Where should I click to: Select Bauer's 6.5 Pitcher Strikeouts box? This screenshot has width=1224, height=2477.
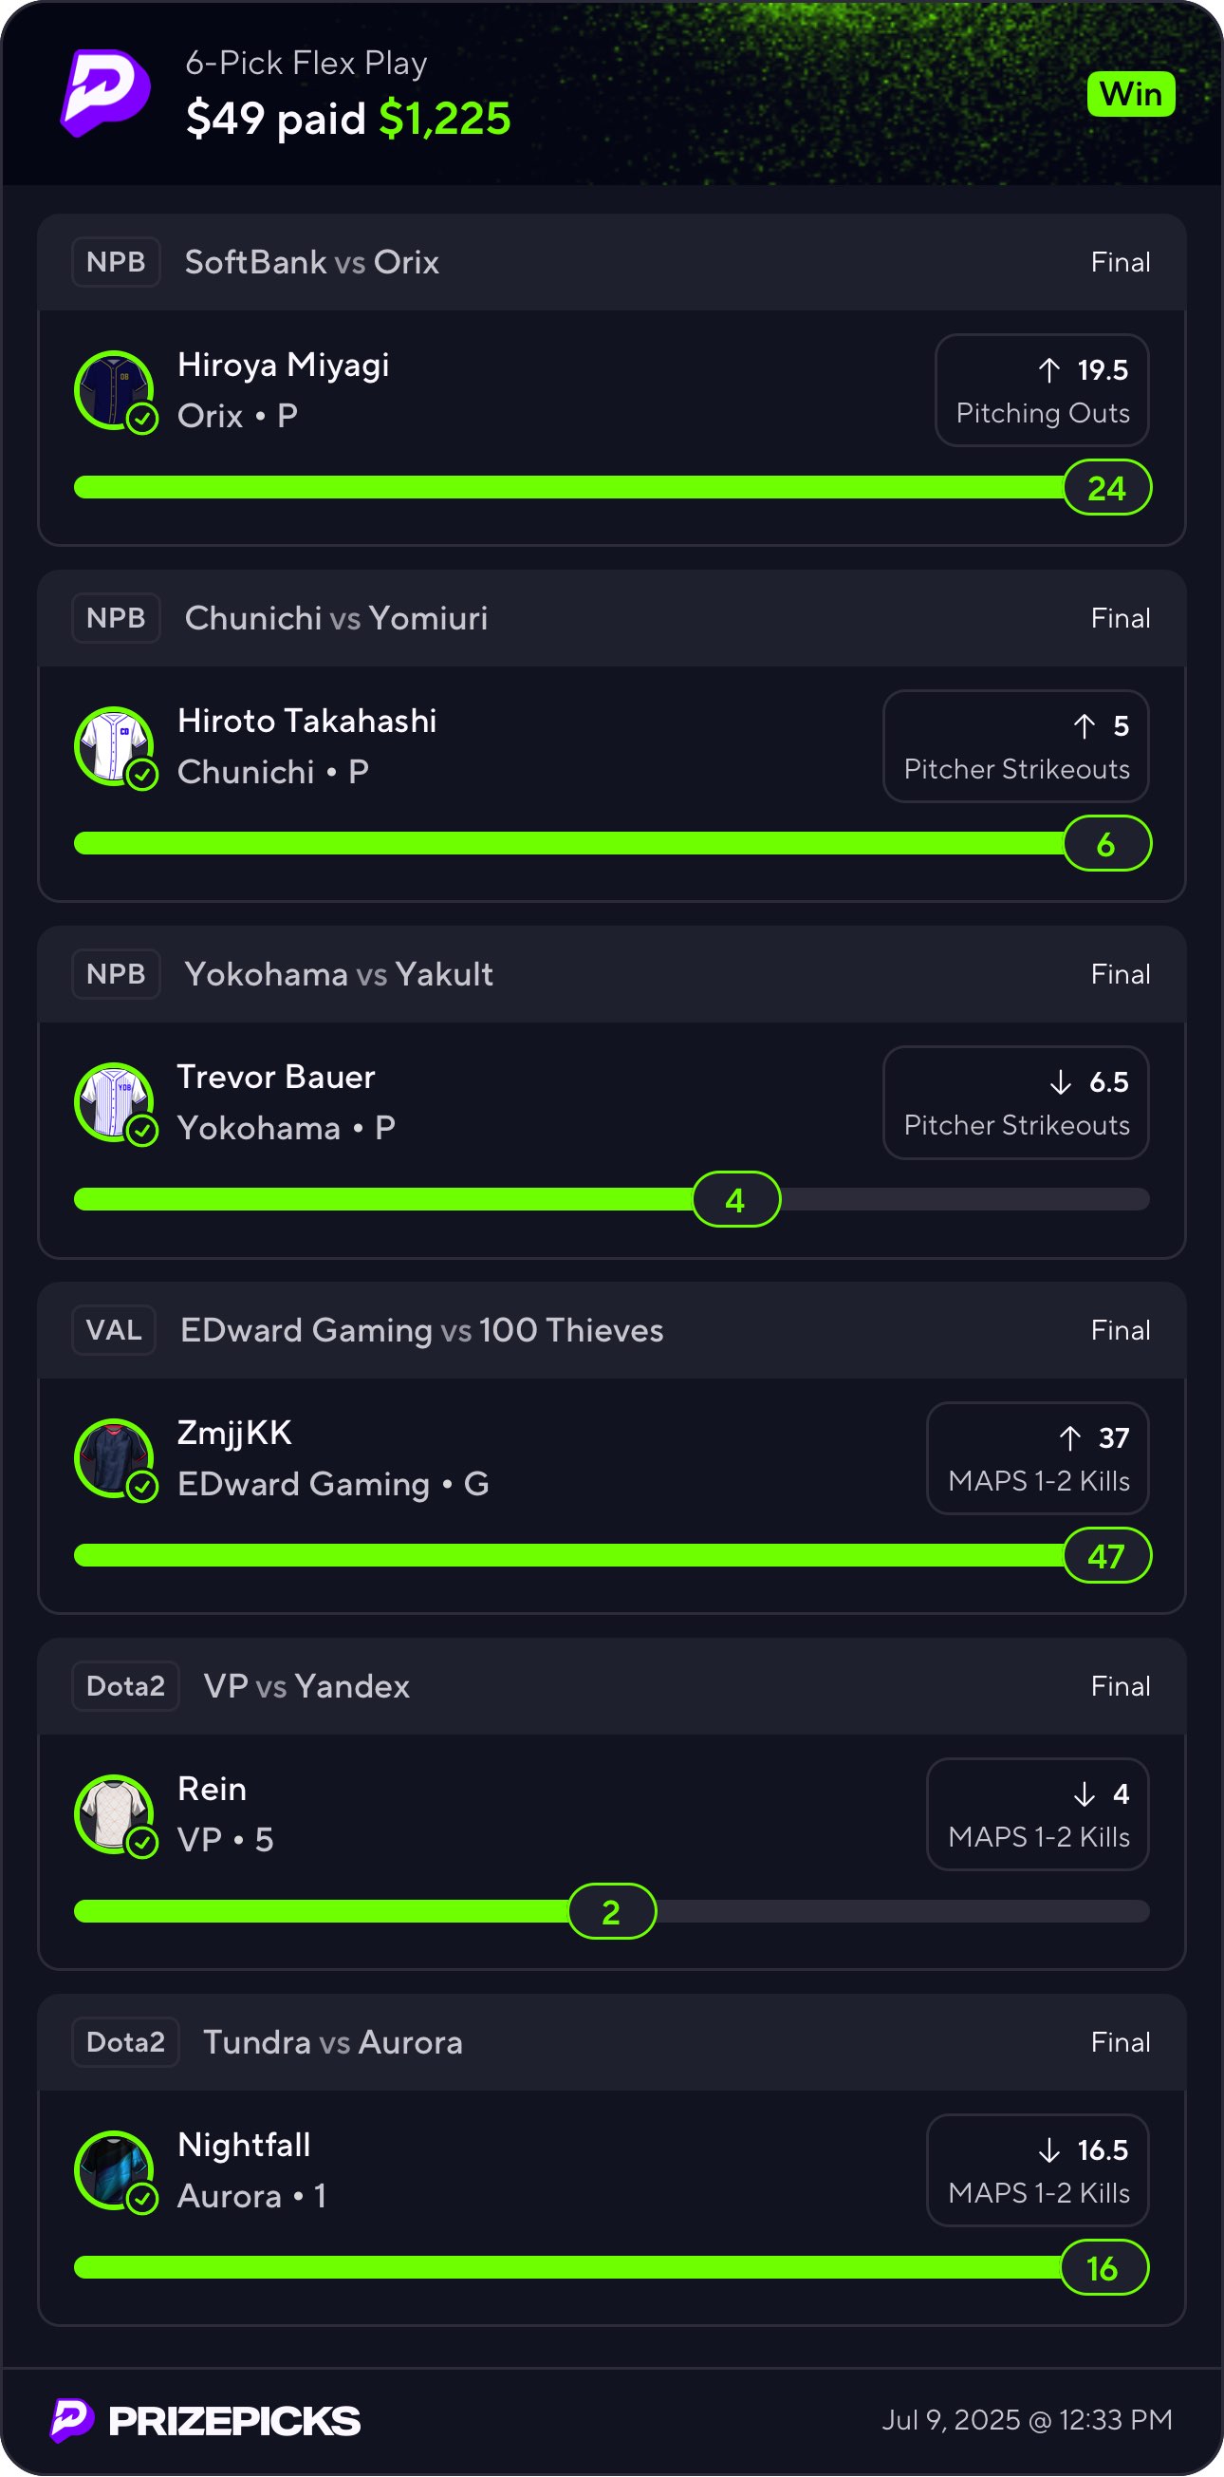point(1016,1102)
